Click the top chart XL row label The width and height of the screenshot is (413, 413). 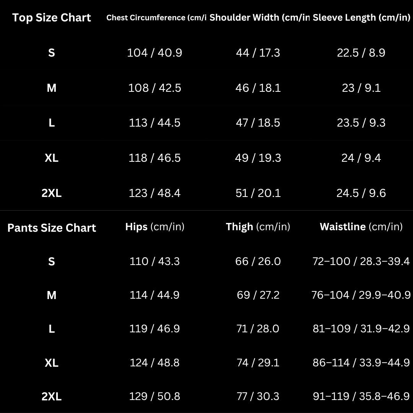52,158
